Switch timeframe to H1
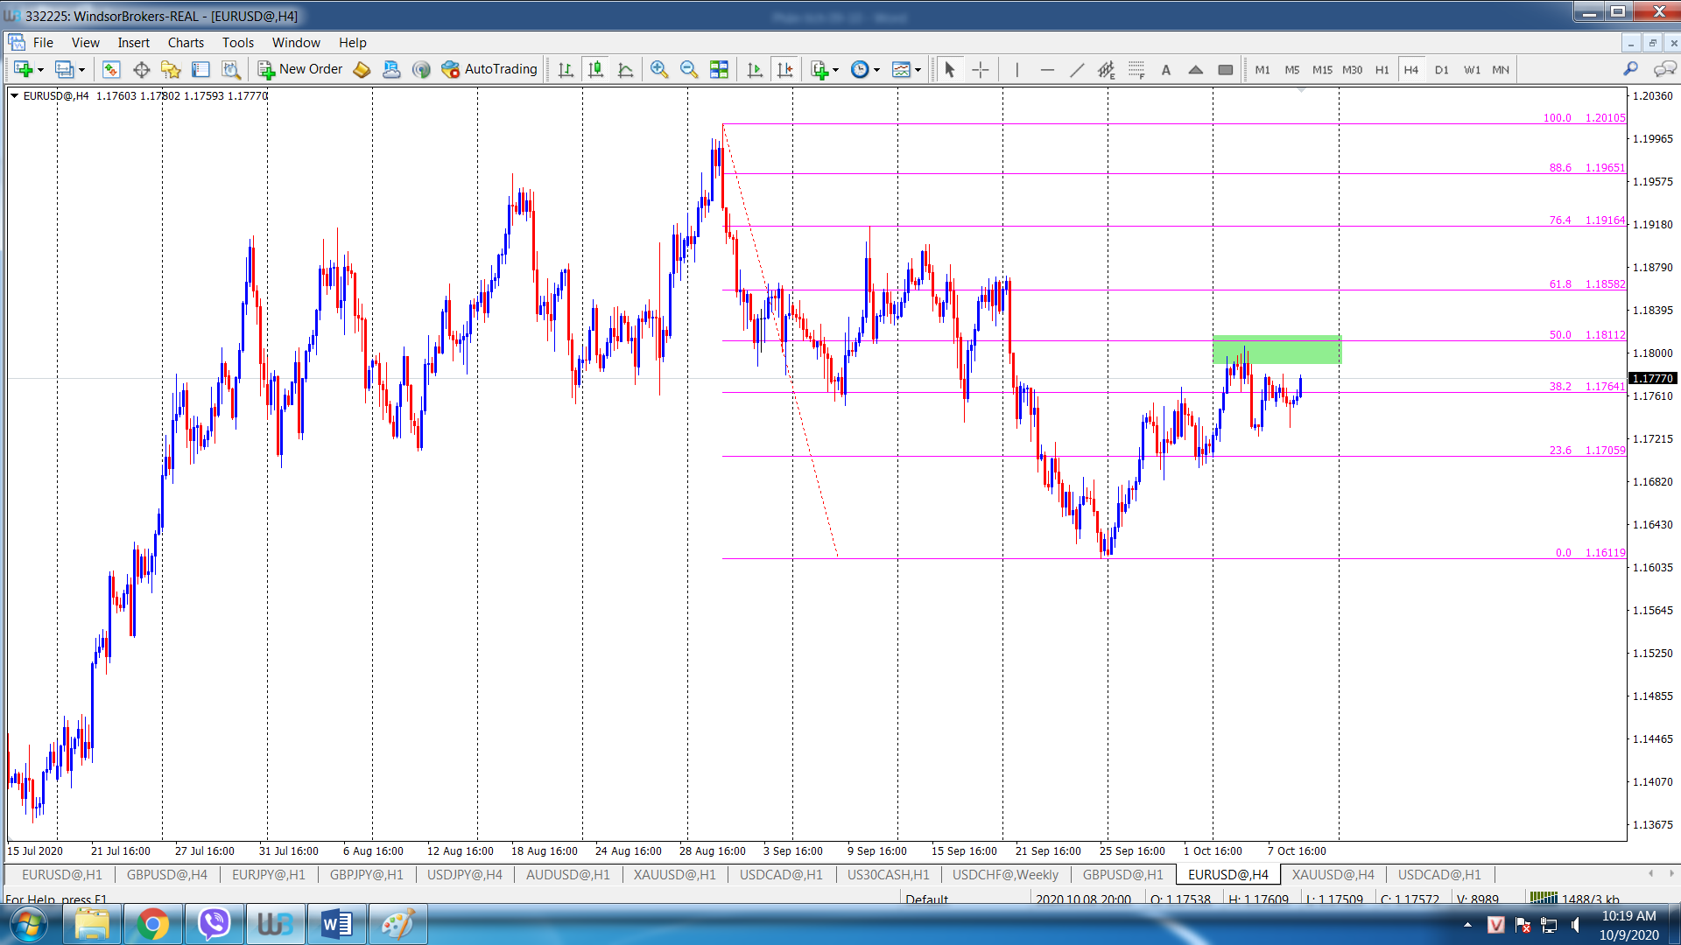1681x945 pixels. tap(1382, 69)
